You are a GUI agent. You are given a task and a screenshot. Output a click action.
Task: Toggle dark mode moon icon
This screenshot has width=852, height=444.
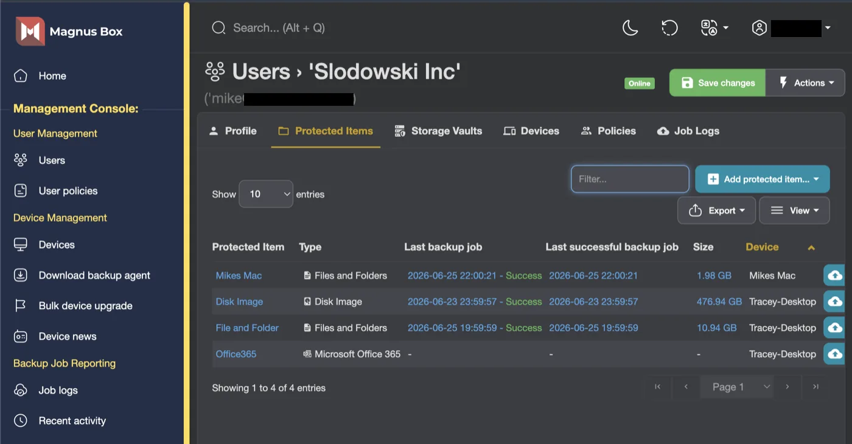pyautogui.click(x=630, y=28)
